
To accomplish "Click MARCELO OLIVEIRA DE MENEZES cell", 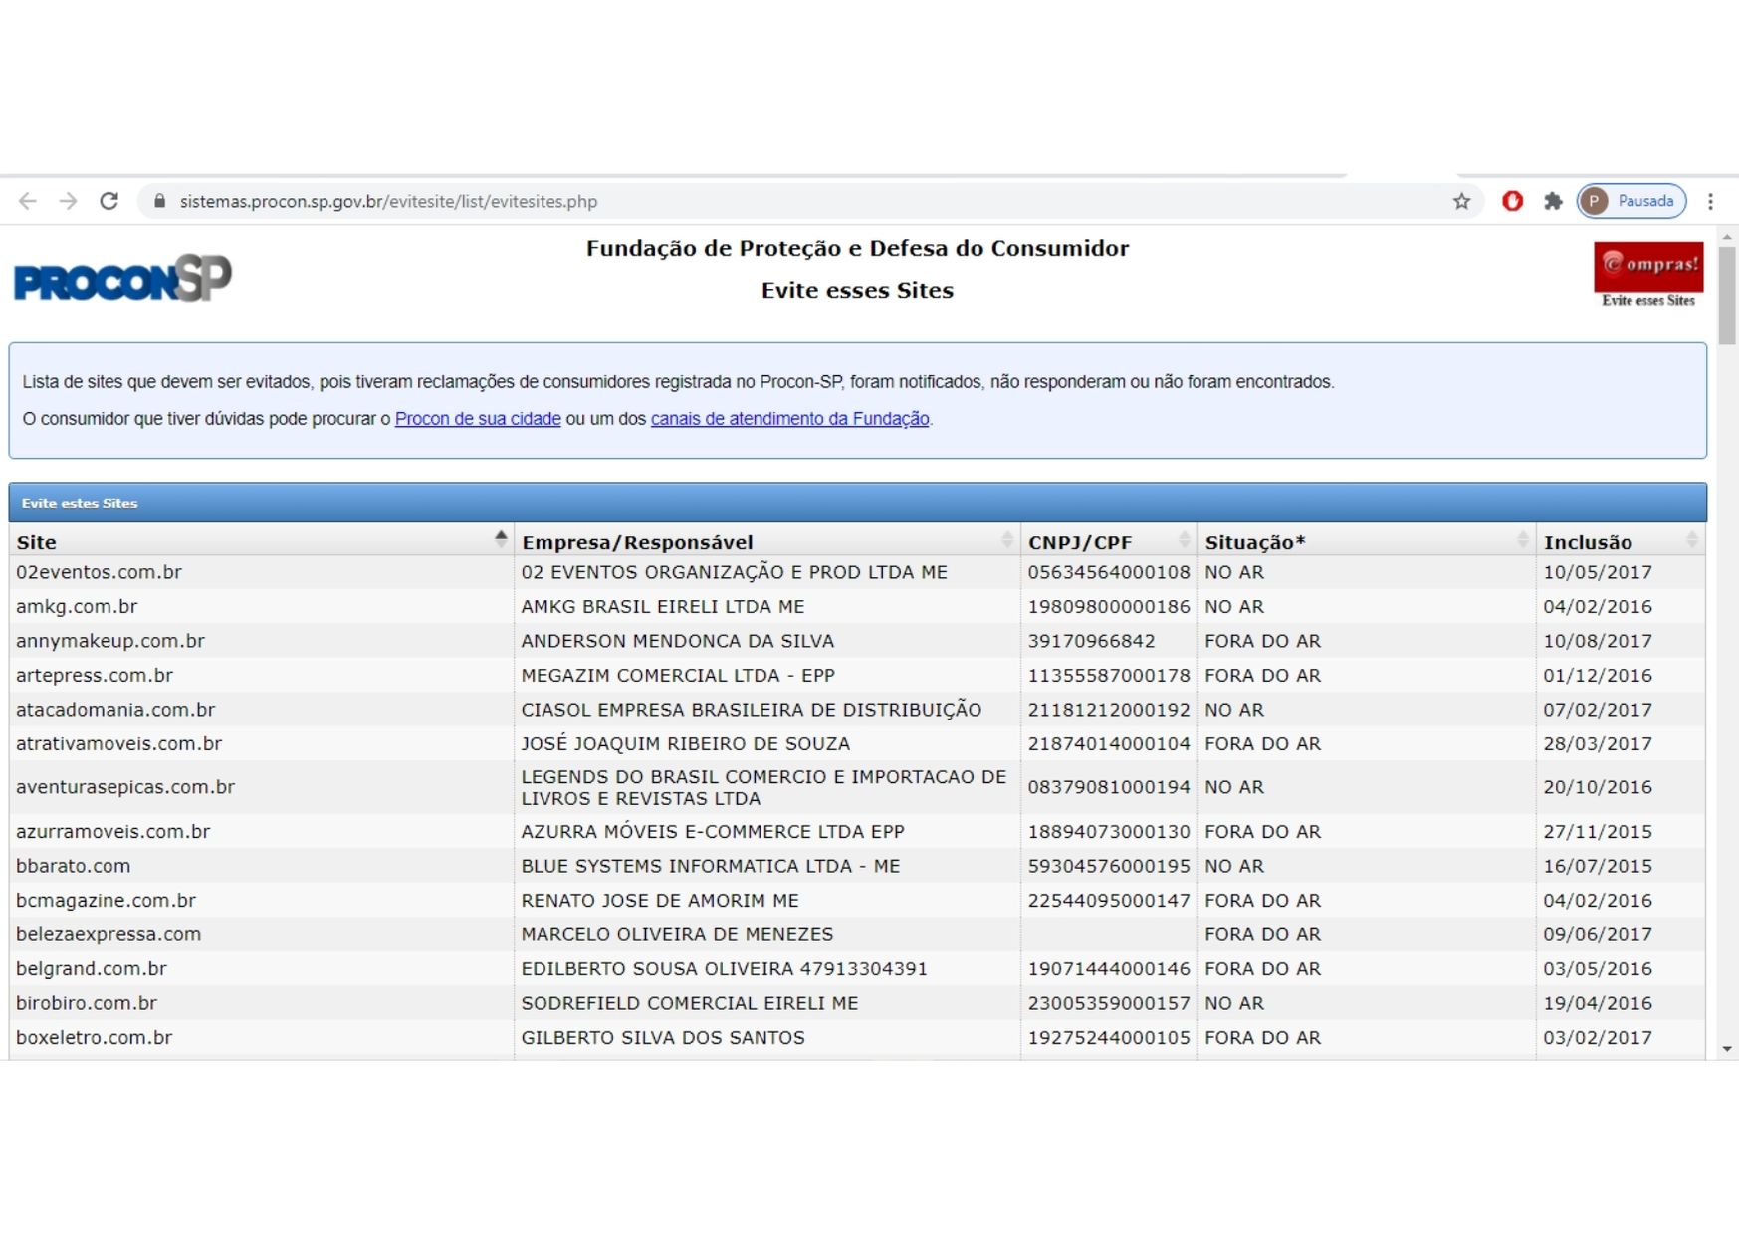I will [766, 934].
